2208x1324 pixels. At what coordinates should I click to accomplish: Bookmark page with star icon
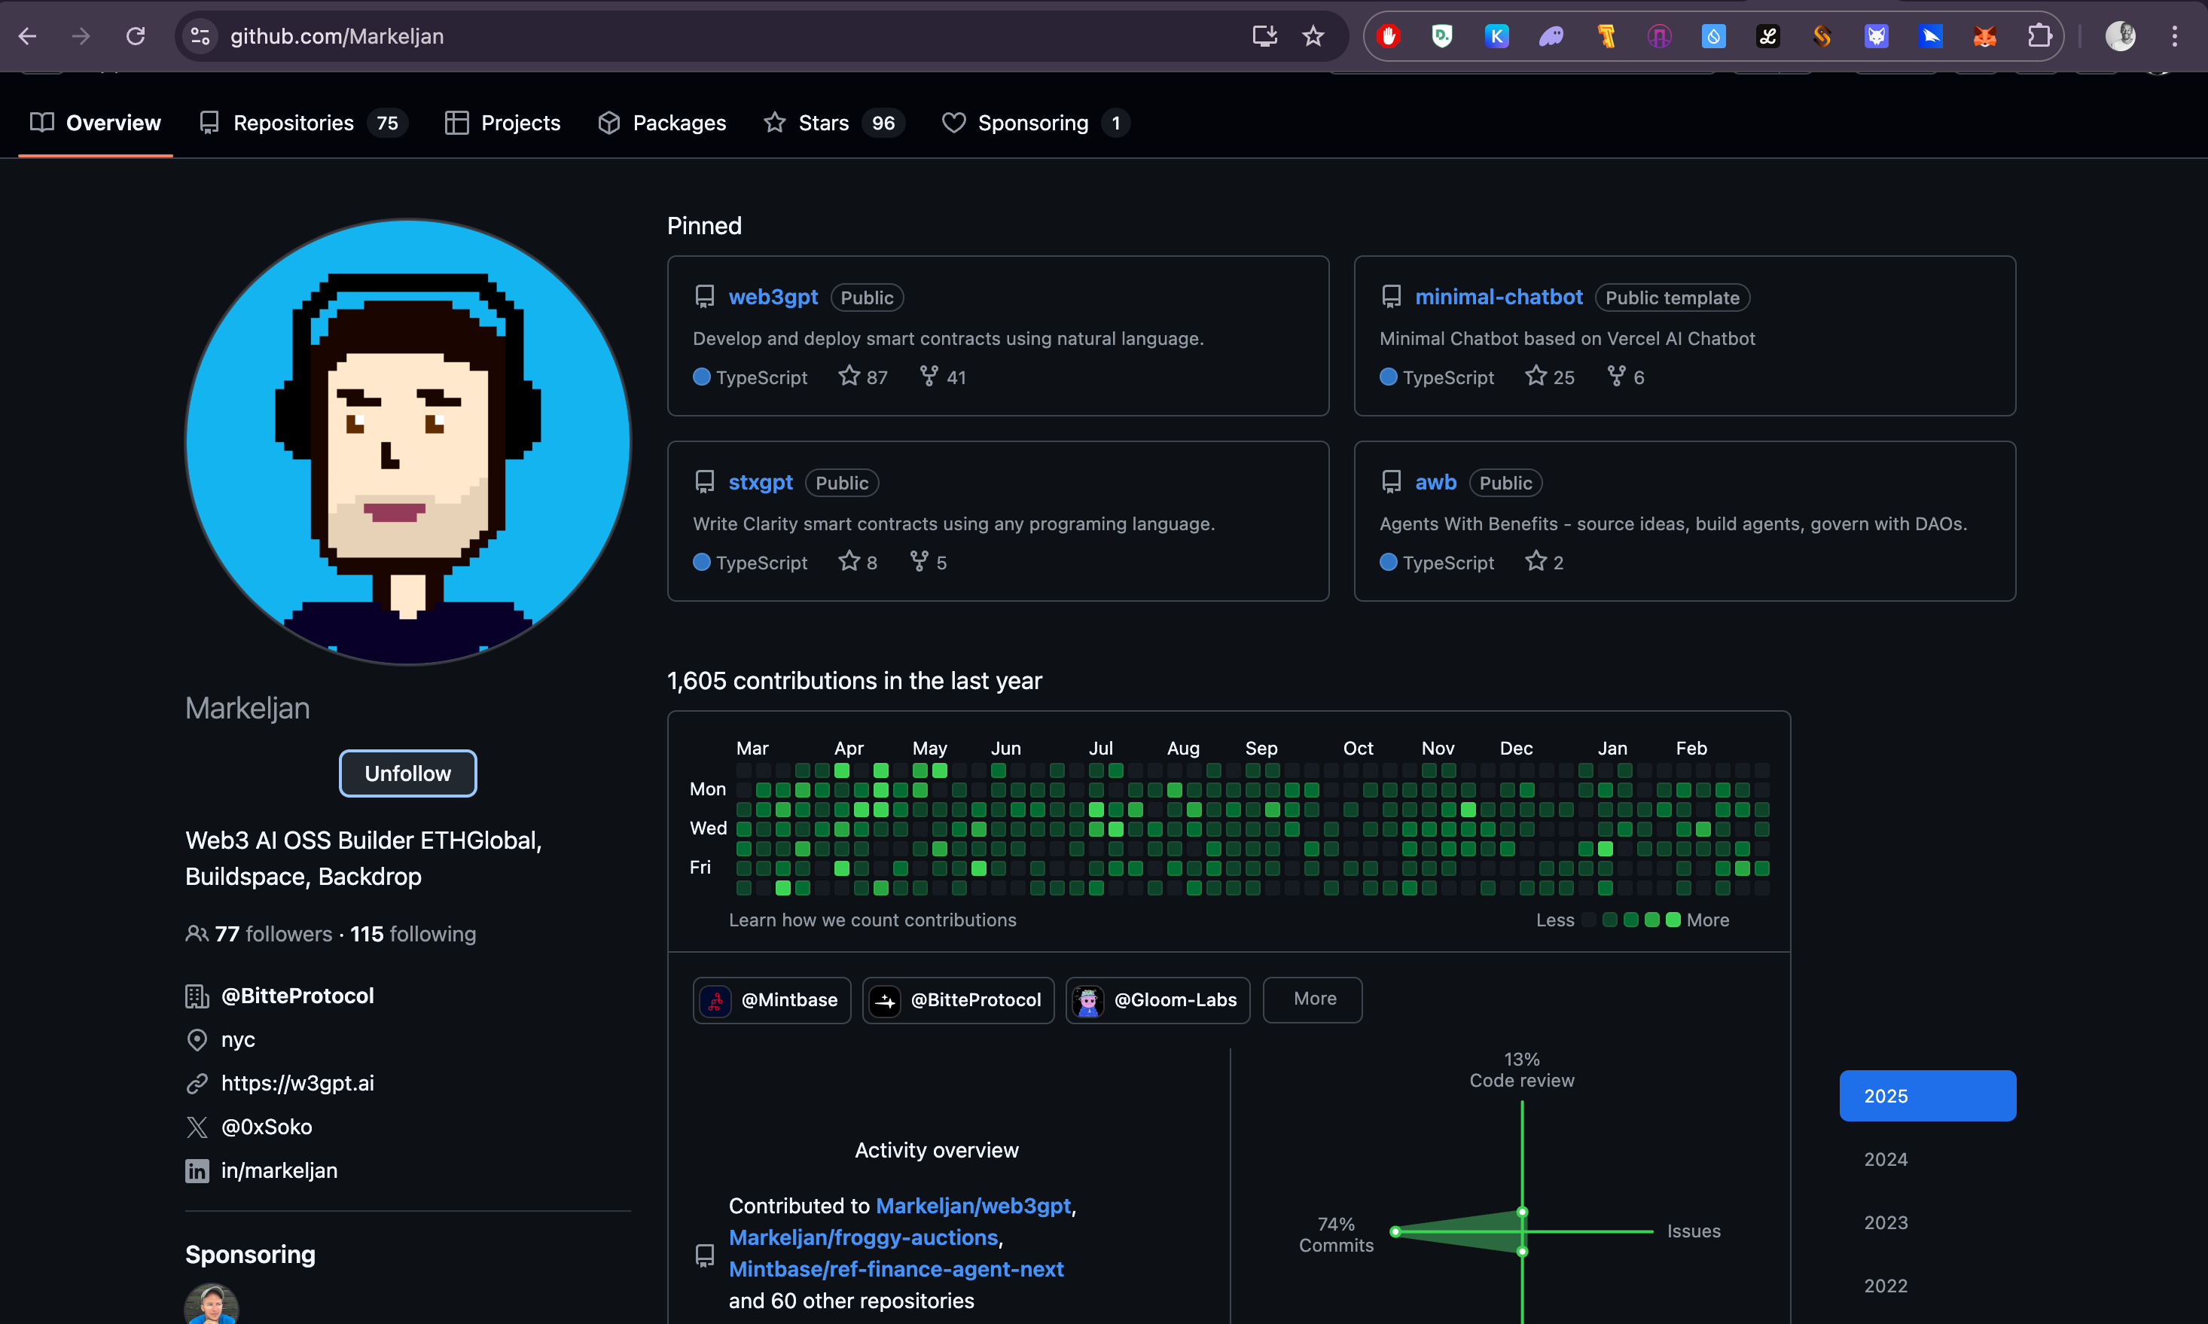click(x=1313, y=35)
